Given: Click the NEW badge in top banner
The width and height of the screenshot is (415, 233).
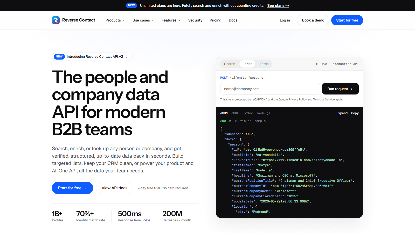Looking at the screenshot, I should pos(132,5).
